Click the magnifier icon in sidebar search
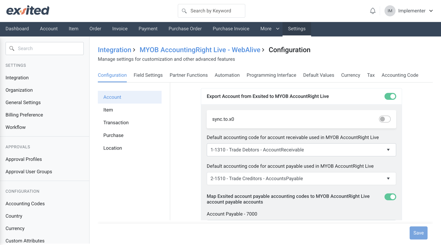 (x=12, y=48)
